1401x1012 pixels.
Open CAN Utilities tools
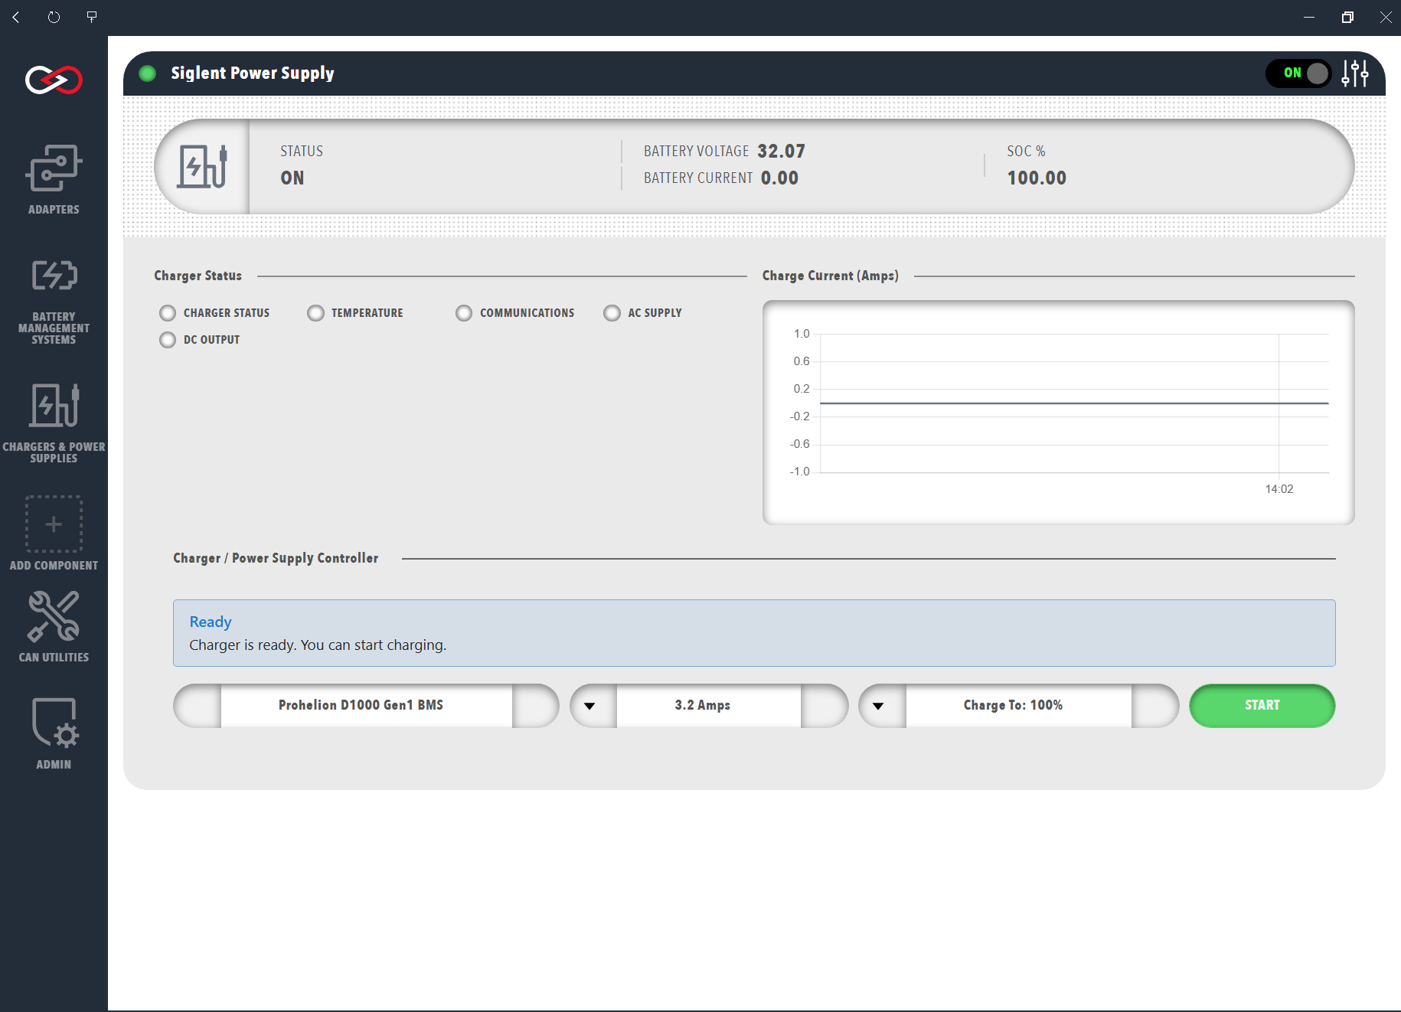coord(54,626)
